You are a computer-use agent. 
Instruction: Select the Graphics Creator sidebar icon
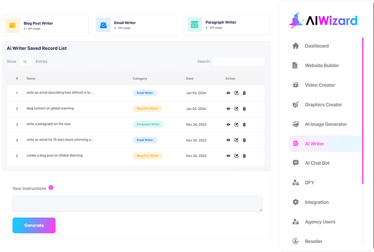click(296, 105)
